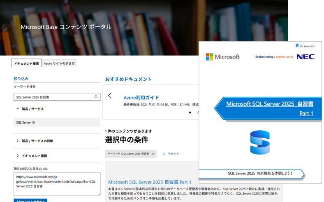Image resolution: width=324 pixels, height=202 pixels.
Task: Select the first carousel dot indicator
Action: 190,112
